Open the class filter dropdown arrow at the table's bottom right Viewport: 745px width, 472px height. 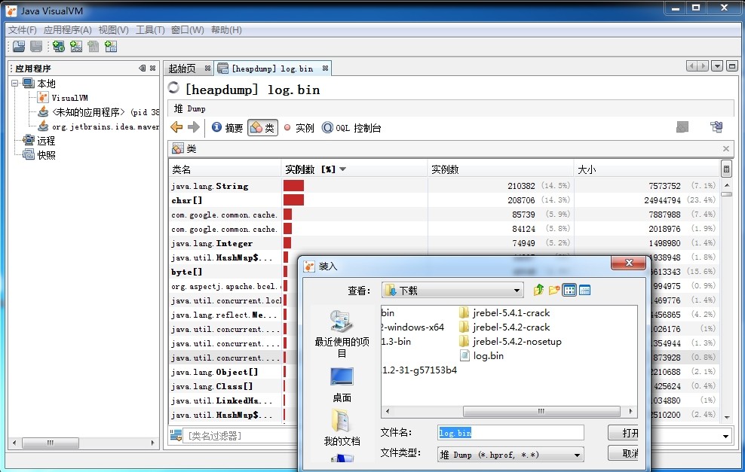(x=725, y=436)
